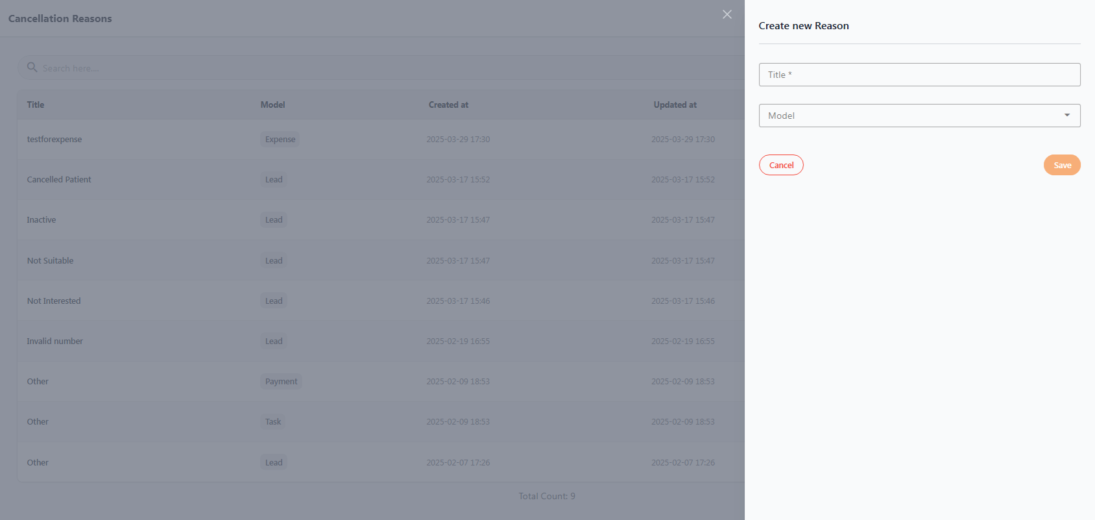This screenshot has width=1095, height=520.
Task: Click the Cancellation Reasons heading
Action: [60, 18]
